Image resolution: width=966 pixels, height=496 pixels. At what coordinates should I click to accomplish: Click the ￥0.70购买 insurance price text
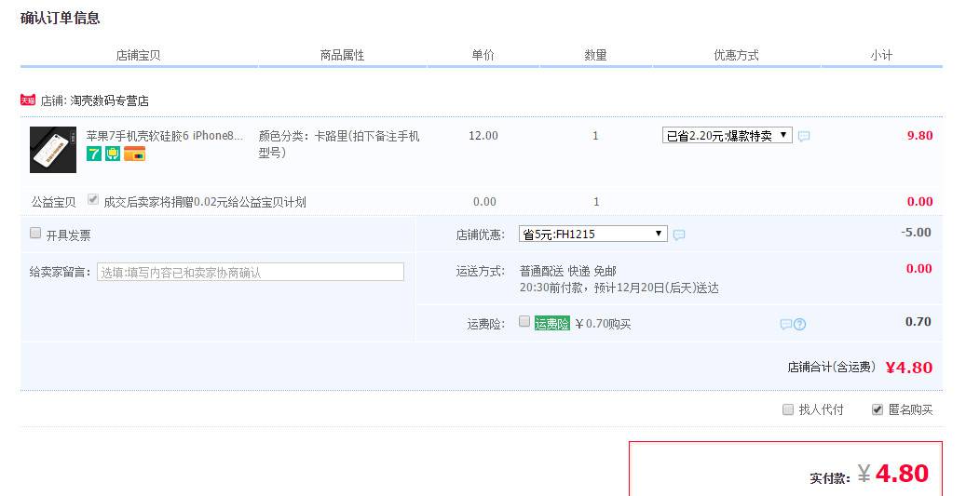[603, 324]
